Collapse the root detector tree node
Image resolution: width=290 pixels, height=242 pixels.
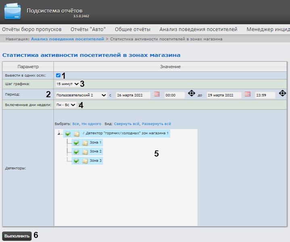coord(59,133)
